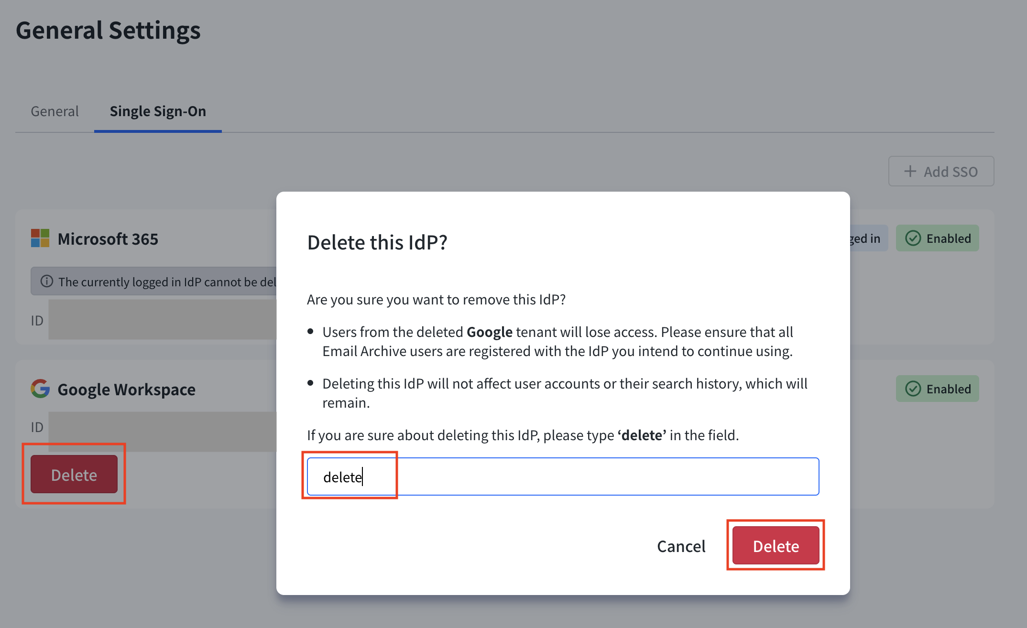Screen dimensions: 1027x628
Task: Click the Google Workspace logo icon
Action: (40, 389)
